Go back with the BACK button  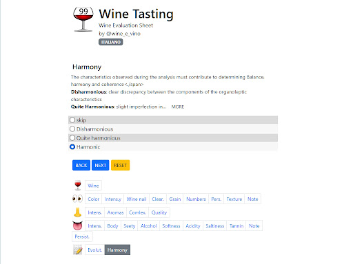[81, 165]
